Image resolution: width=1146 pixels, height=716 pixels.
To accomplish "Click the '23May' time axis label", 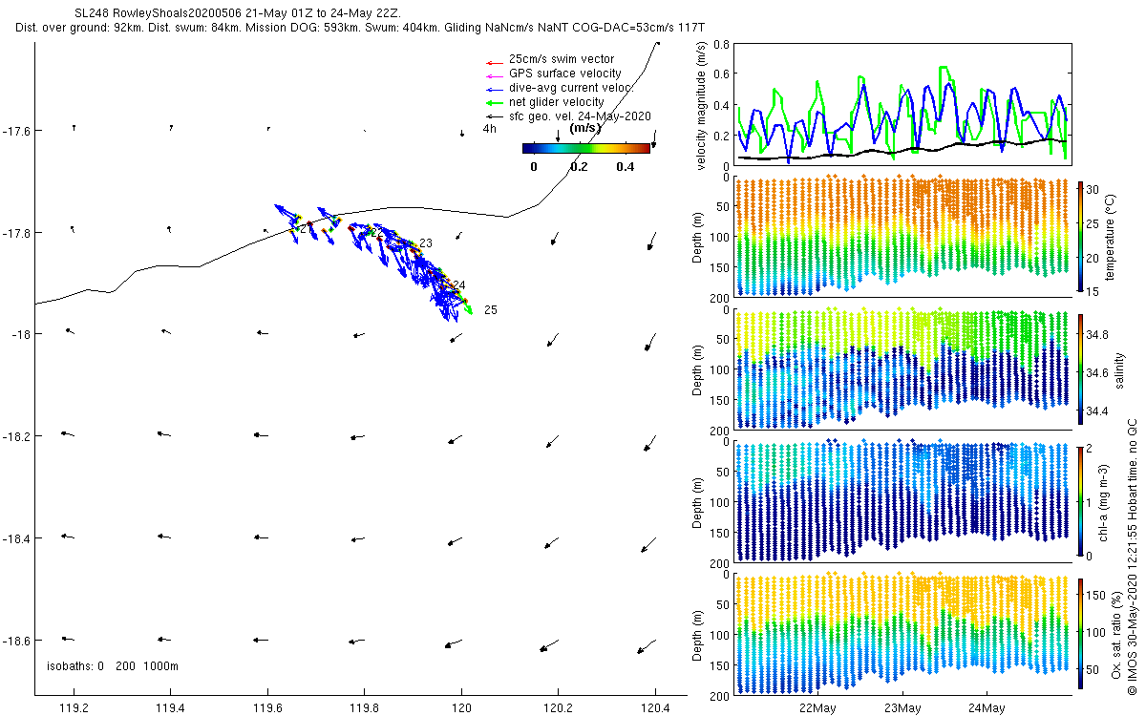I will (902, 708).
